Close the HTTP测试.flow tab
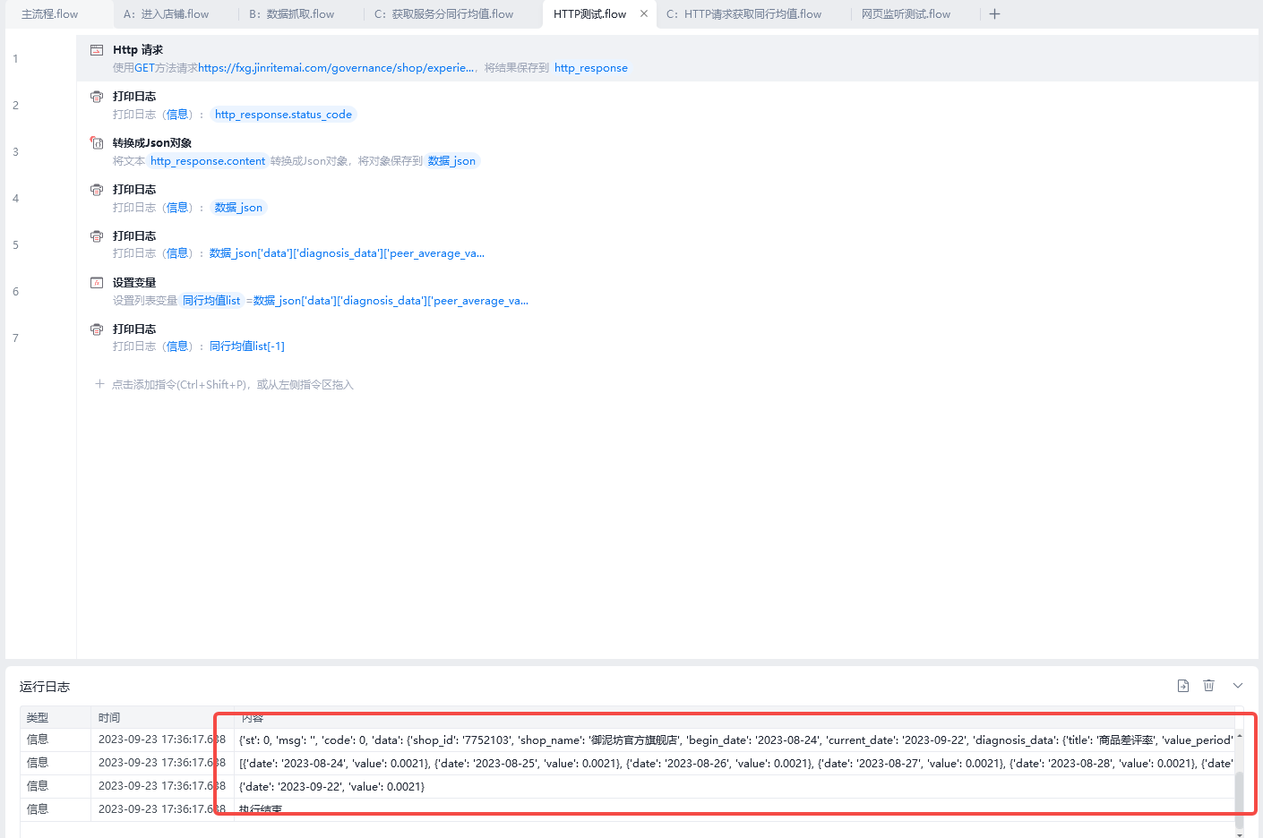Viewport: 1263px width, 838px height. [x=644, y=14]
